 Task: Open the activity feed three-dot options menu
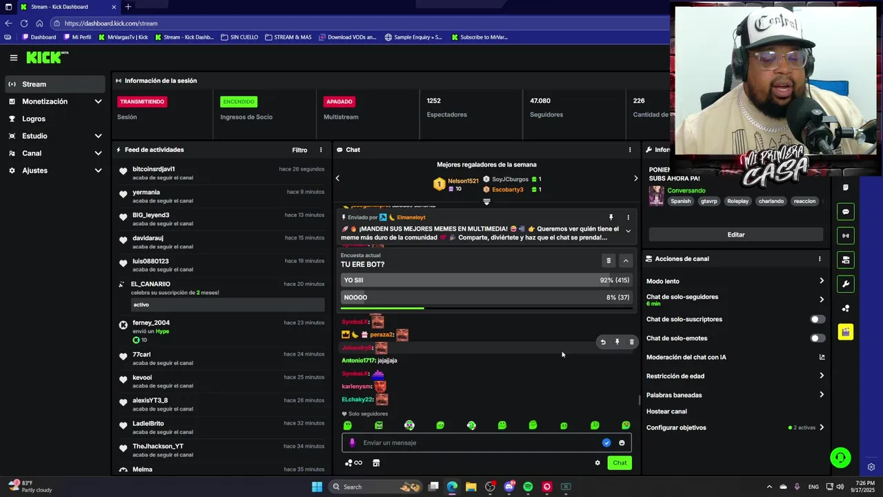click(321, 150)
